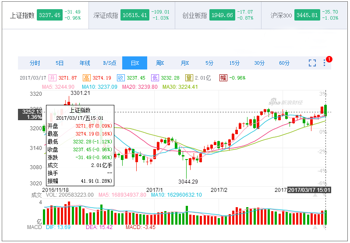Click the fullscreen chart icon
350x243 pixels.
click(312, 63)
